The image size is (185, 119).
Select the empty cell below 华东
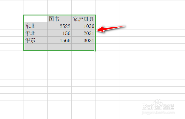coord(36,47)
